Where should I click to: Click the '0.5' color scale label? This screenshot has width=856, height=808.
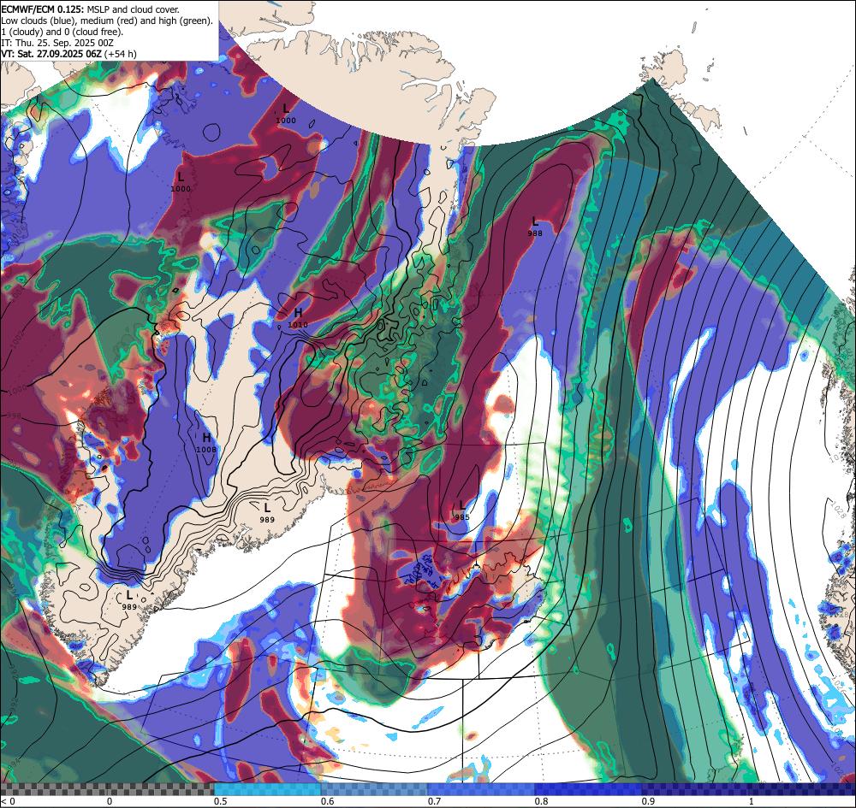point(221,801)
